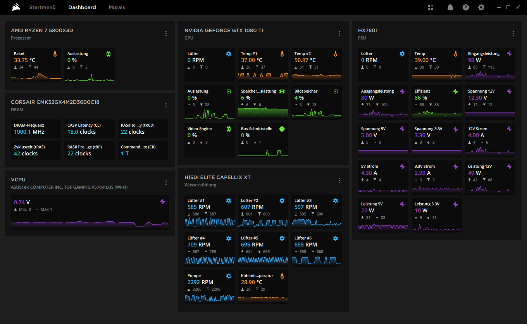Open the settings gear in top bar
The image size is (527, 324).
tap(481, 7)
